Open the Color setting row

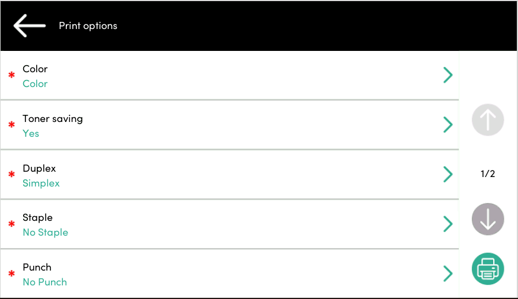tap(225, 75)
